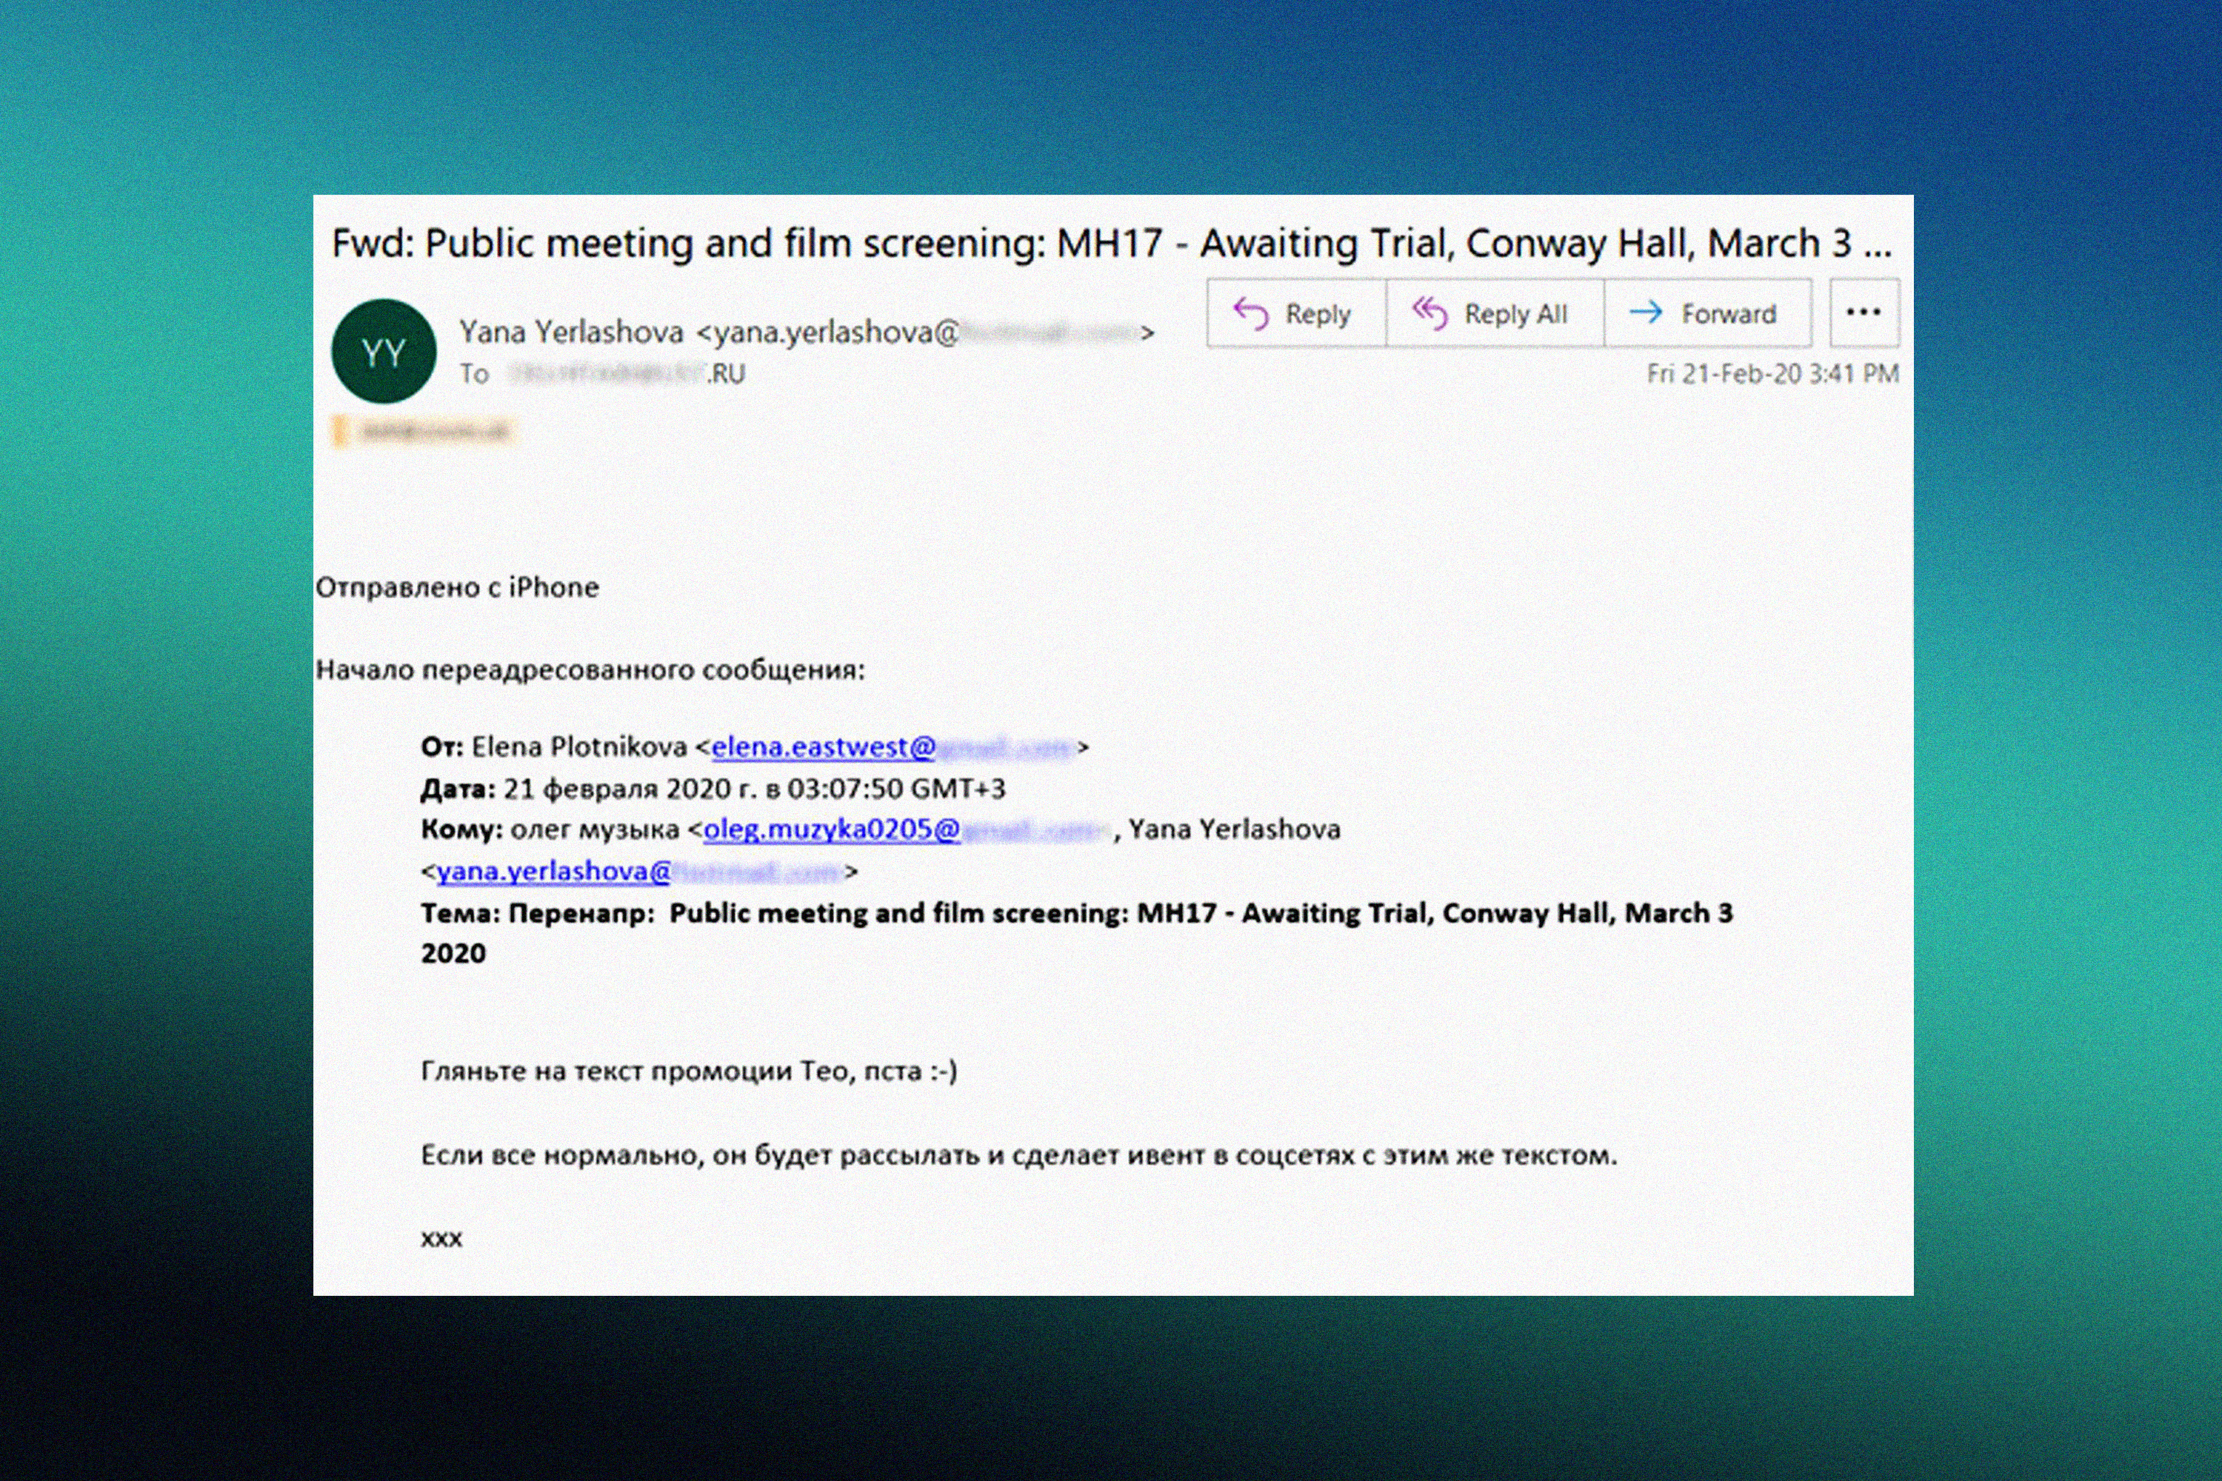The width and height of the screenshot is (2222, 1481).
Task: Click the 'Отправлено с iPhone' text line
Action: coord(457,587)
